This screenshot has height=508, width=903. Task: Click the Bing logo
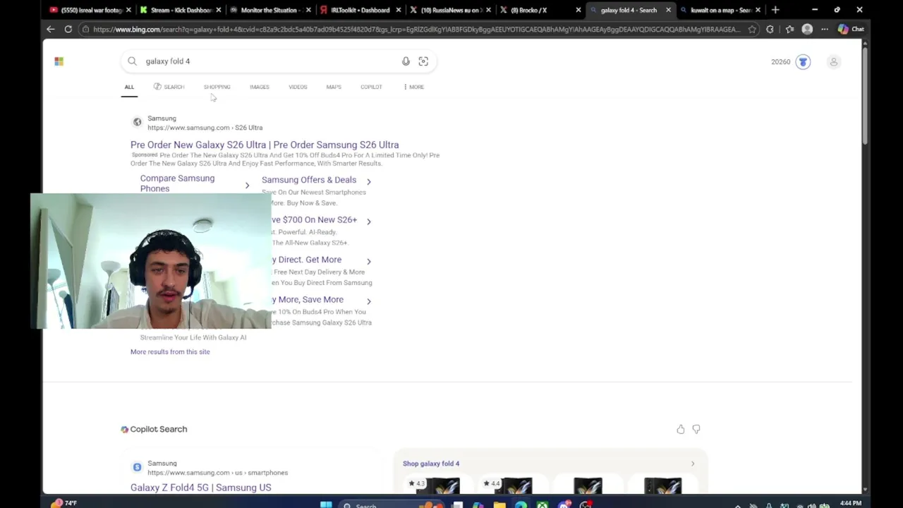point(59,61)
